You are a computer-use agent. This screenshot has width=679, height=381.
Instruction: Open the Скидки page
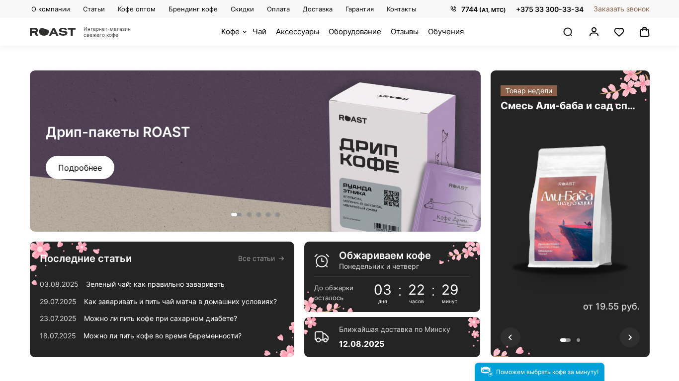tap(242, 9)
